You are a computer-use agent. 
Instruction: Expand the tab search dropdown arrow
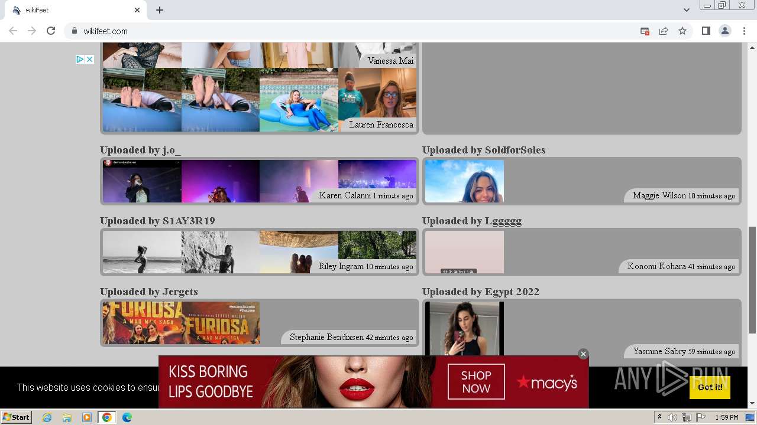686,10
